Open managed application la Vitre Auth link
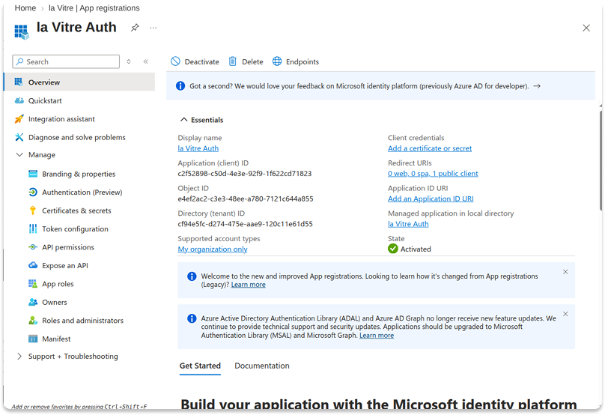Screen dimensions: 605x415 [x=408, y=224]
